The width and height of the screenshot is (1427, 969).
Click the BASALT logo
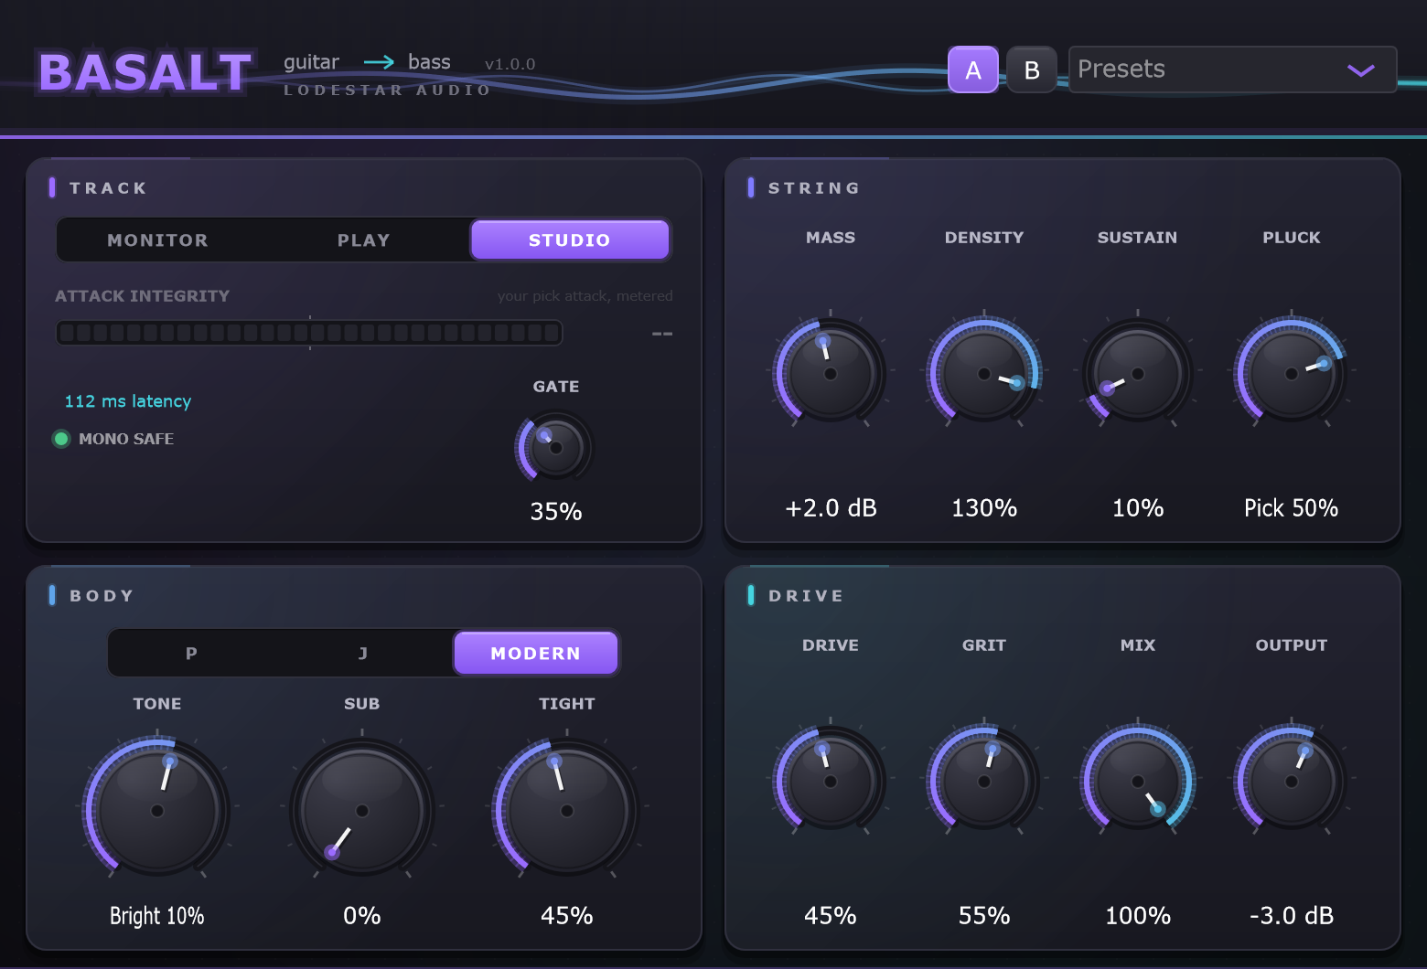(x=145, y=72)
